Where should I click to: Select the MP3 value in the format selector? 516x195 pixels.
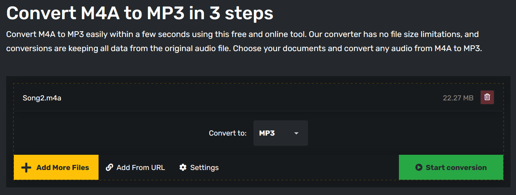267,133
